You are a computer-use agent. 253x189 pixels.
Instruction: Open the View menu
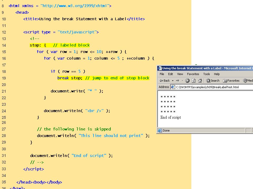[180, 74]
